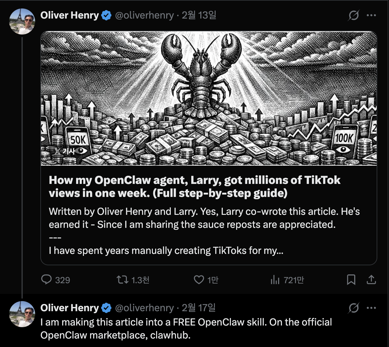Click the verified badge on first tweet
Viewport: 389px width, 347px height.
pyautogui.click(x=106, y=15)
